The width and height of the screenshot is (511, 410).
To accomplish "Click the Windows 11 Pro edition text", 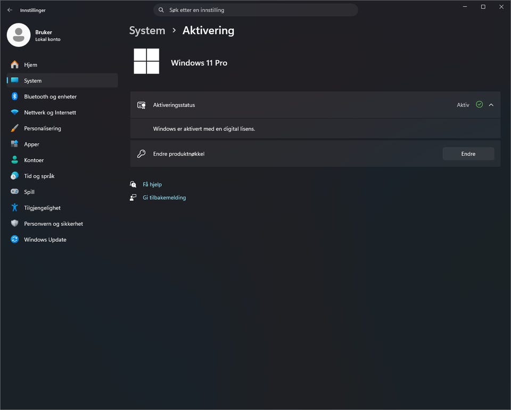I will tap(199, 63).
